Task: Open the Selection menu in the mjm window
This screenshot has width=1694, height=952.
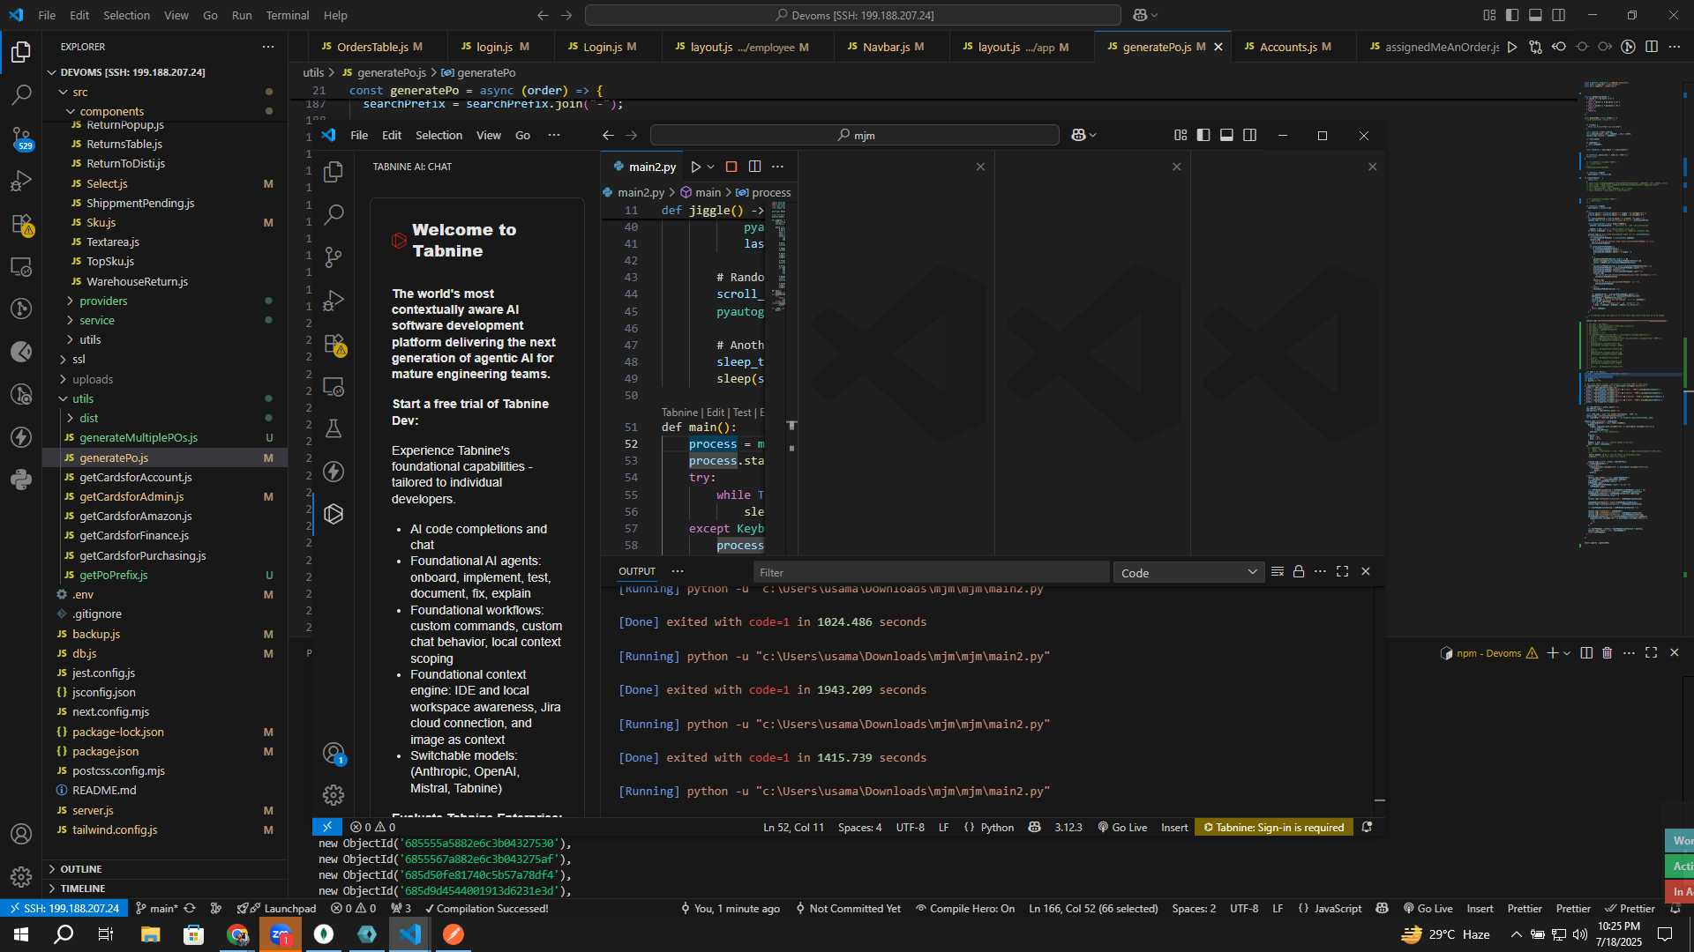Action: pyautogui.click(x=438, y=135)
